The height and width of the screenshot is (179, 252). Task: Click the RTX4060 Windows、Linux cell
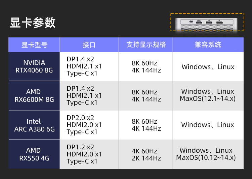208,66
